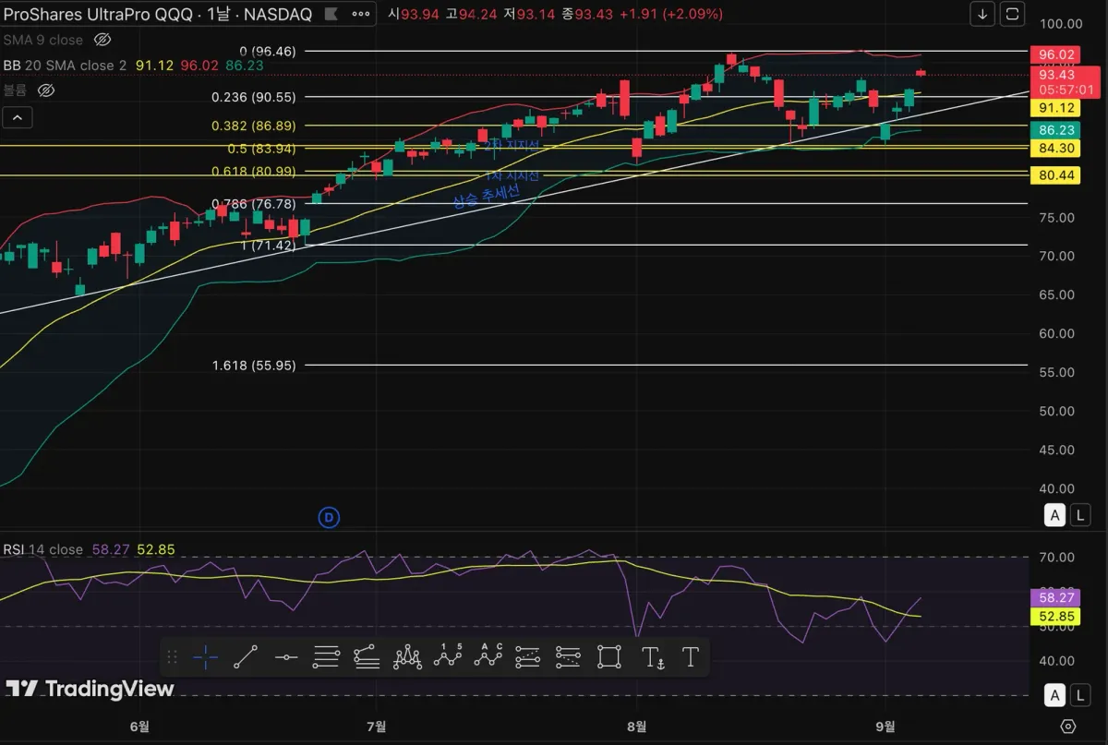Select the 상승 추세선 trendline text annotation
The width and height of the screenshot is (1108, 745).
(x=486, y=196)
